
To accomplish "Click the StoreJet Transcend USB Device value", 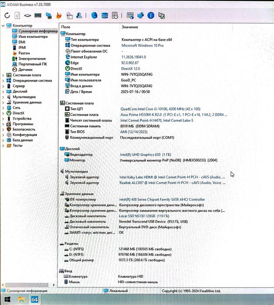I will (x=153, y=222).
